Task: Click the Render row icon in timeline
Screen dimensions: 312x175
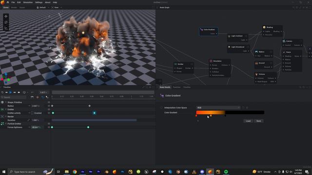Action: tap(2, 117)
